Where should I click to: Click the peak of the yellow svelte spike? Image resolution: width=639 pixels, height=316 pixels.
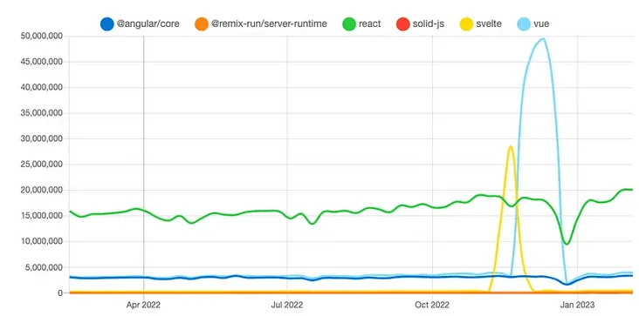coord(511,147)
